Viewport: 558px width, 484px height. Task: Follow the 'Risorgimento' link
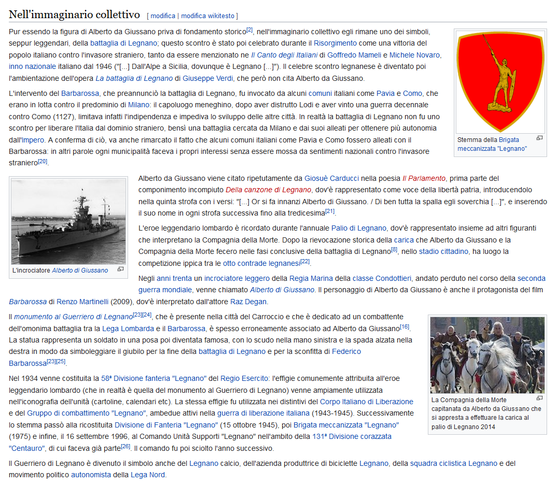[335, 43]
